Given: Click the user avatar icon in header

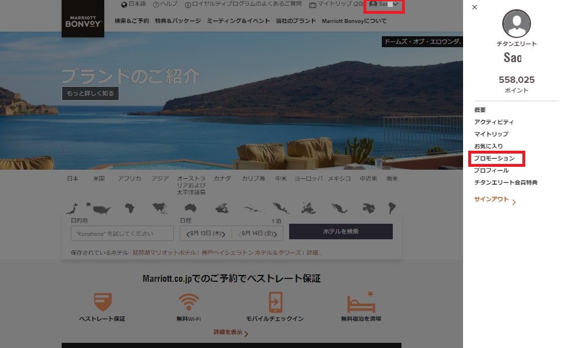Looking at the screenshot, I should (373, 5).
